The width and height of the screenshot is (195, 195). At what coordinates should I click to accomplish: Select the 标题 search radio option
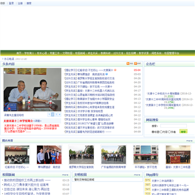153,132
